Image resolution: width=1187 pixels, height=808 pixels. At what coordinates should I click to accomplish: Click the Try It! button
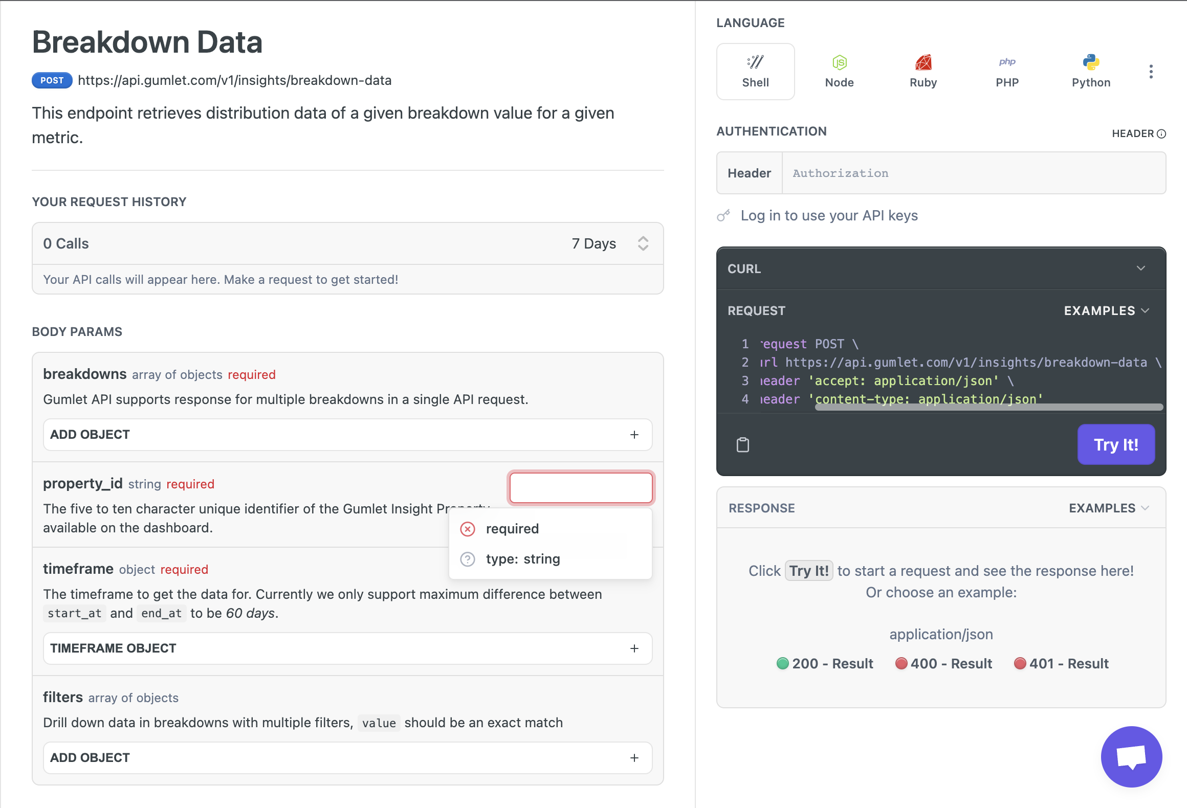pyautogui.click(x=1116, y=444)
